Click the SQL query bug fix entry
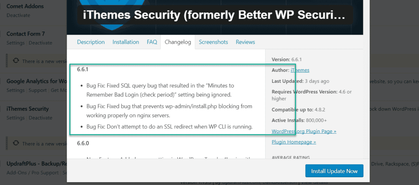419x185 pixels. click(160, 90)
